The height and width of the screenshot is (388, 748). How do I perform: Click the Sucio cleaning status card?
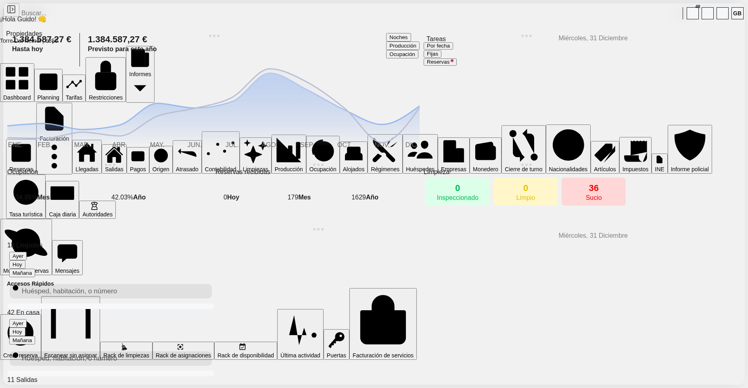coord(593,192)
